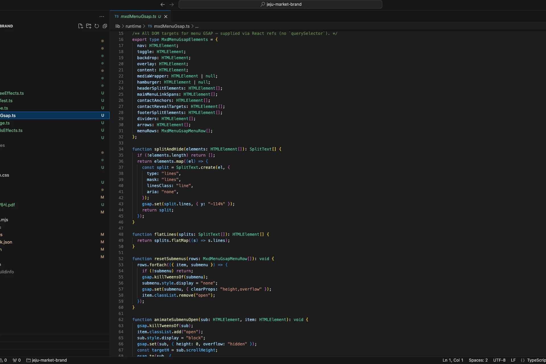
Task: Select TypeScript language mode in status bar
Action: pos(536,360)
